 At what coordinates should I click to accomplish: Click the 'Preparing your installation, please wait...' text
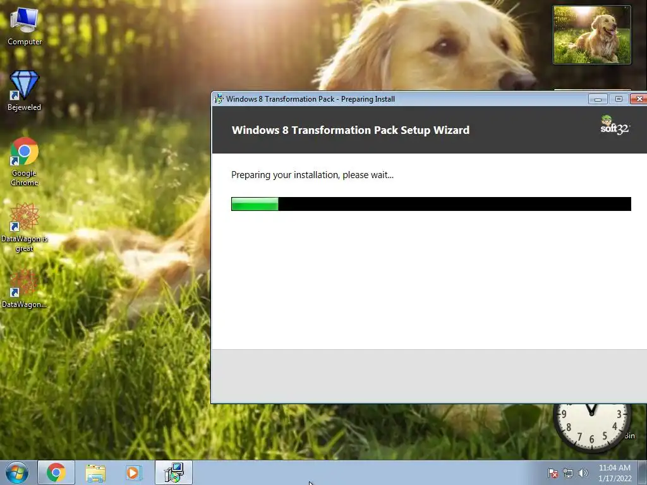click(312, 175)
